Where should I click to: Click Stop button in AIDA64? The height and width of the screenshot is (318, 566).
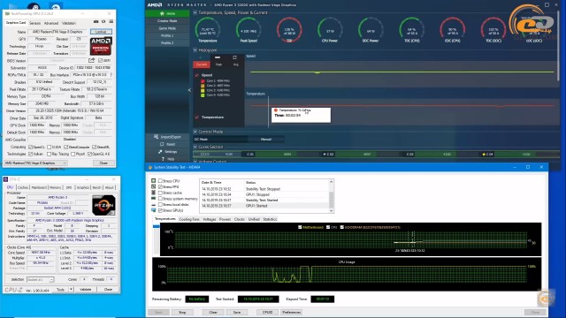(182, 312)
